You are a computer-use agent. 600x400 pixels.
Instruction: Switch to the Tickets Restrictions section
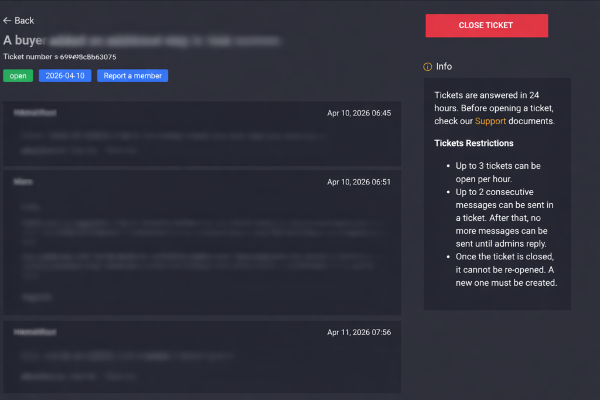point(473,143)
